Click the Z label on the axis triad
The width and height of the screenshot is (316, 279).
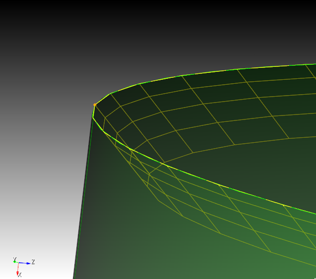tap(33, 262)
